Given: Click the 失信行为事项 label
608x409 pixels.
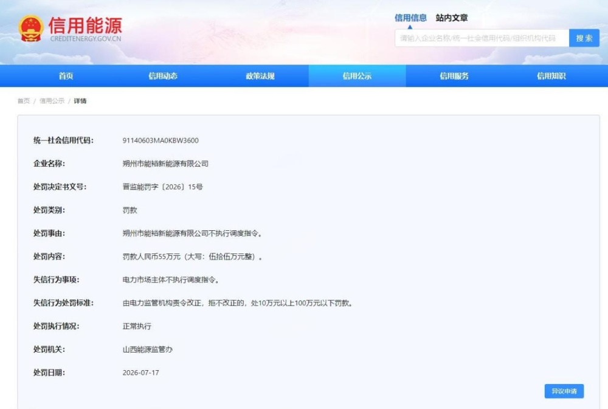Looking at the screenshot, I should click(x=56, y=280).
